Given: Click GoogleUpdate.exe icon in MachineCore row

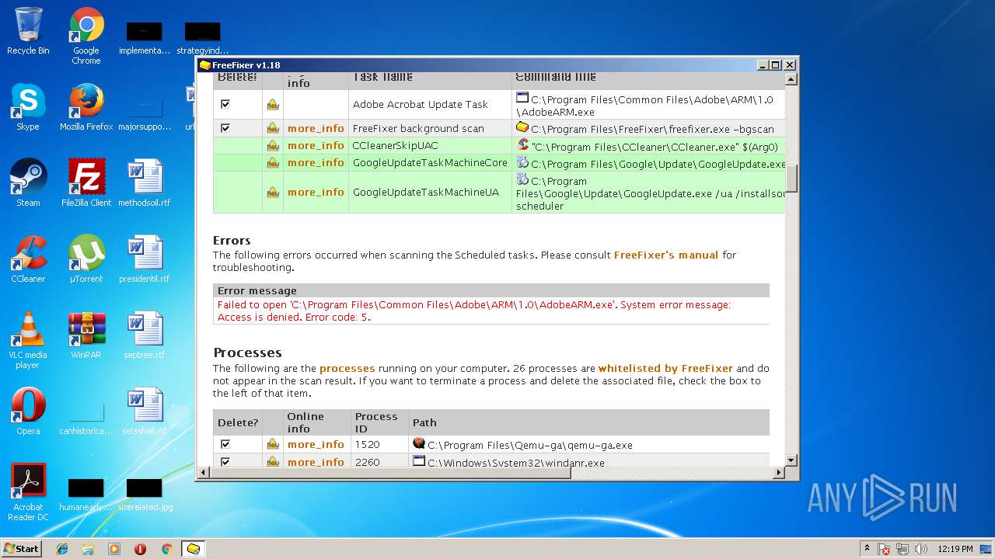Looking at the screenshot, I should [x=522, y=162].
